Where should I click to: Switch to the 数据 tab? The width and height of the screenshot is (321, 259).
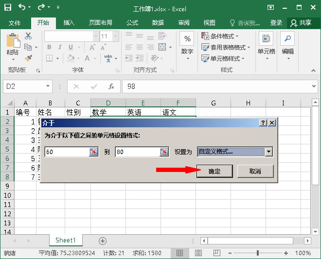point(158,23)
